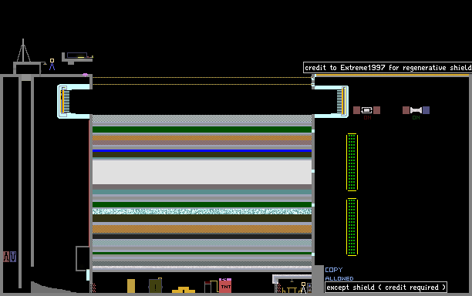Click the blue square beside the bone switch
The width and height of the screenshot is (472, 296).
tap(426, 110)
